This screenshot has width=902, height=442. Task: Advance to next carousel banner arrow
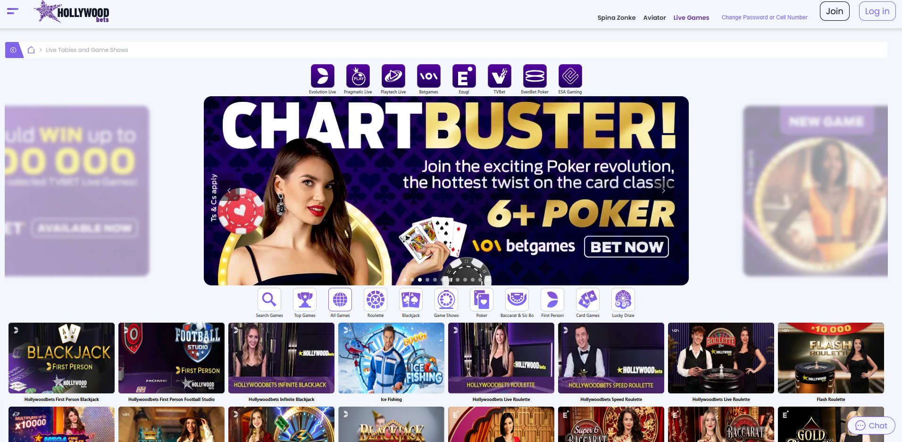point(663,191)
